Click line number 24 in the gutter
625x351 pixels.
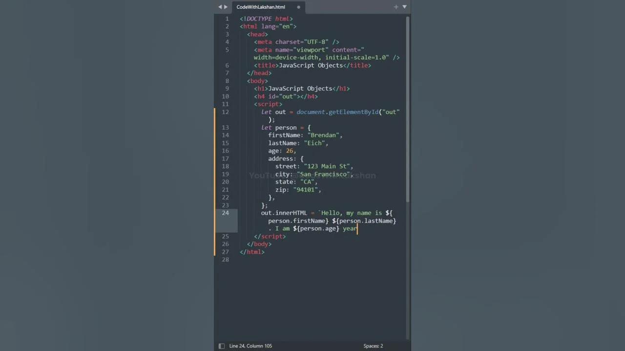coord(225,213)
